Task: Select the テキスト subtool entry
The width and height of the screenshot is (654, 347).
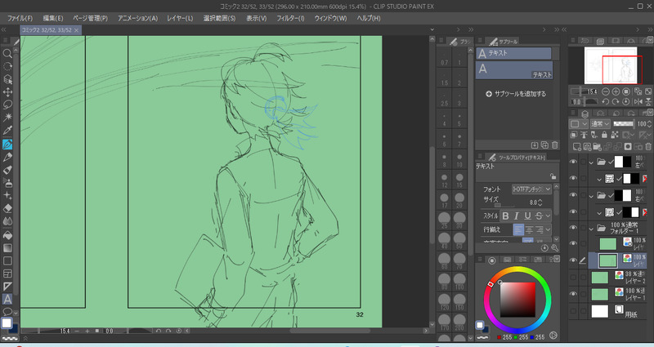Action: (x=514, y=70)
